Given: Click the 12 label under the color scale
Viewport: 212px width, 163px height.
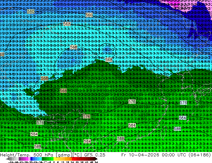Looking at the screenshot, I should point(63,162).
